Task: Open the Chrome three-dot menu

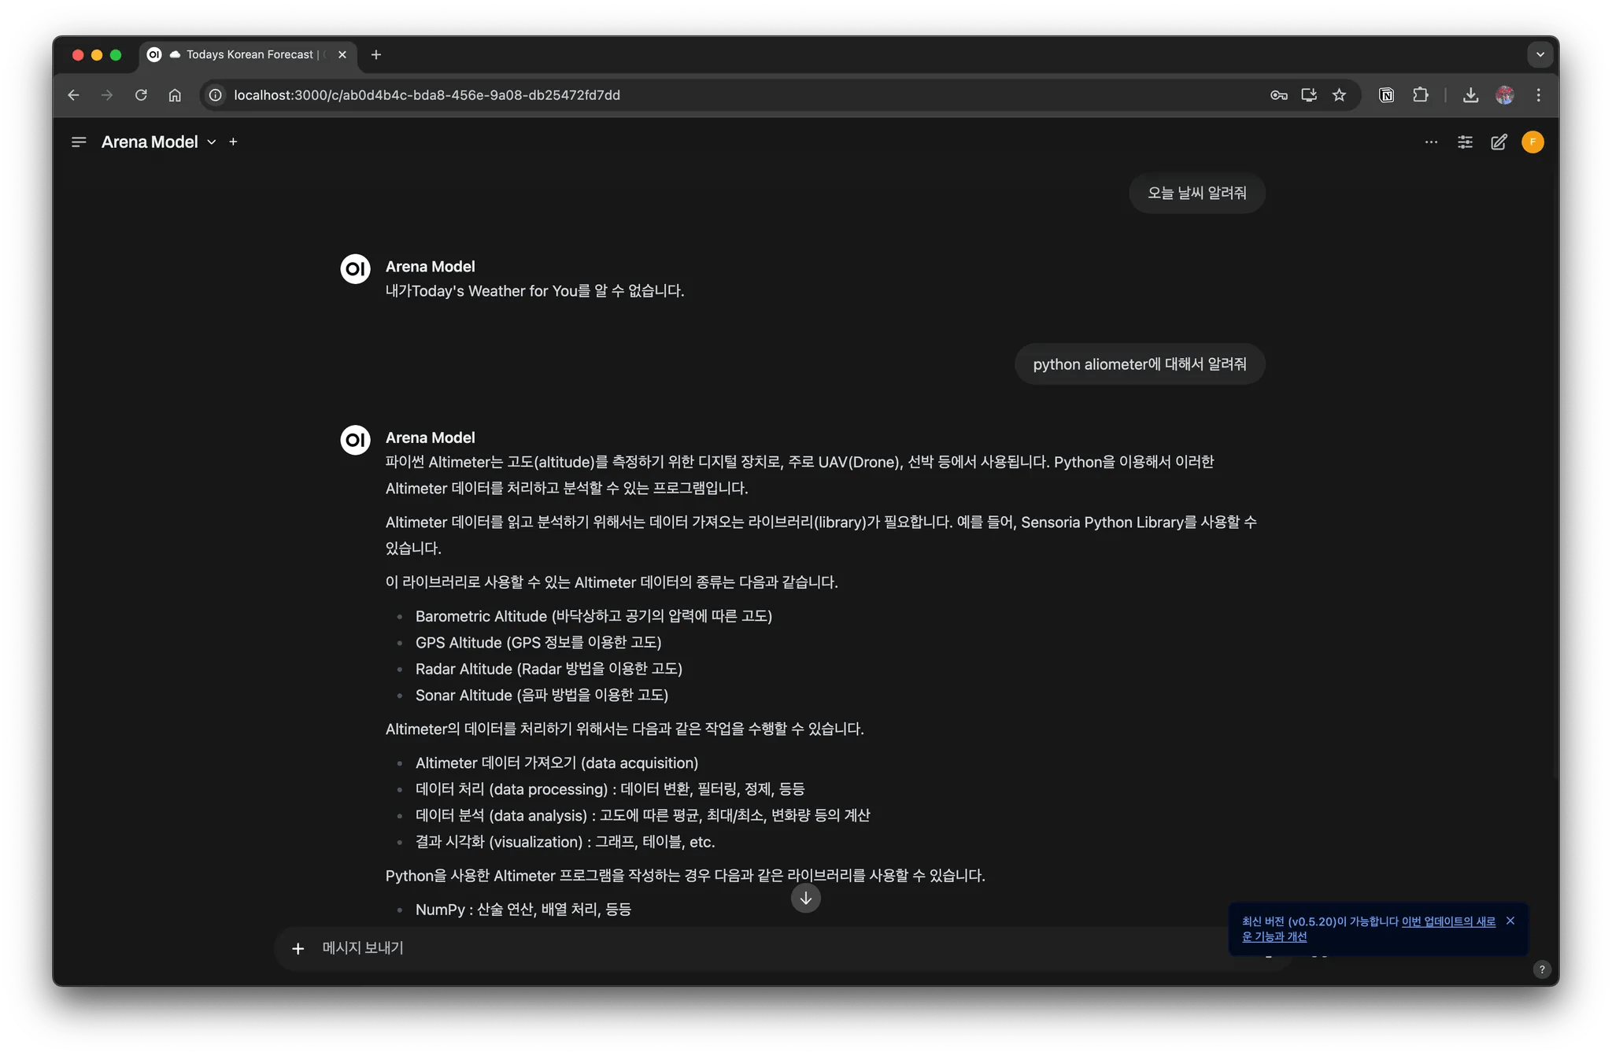Action: [1538, 95]
